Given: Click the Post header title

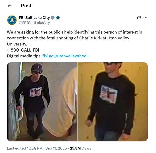Looking at the screenshot, I should click(x=26, y=6).
